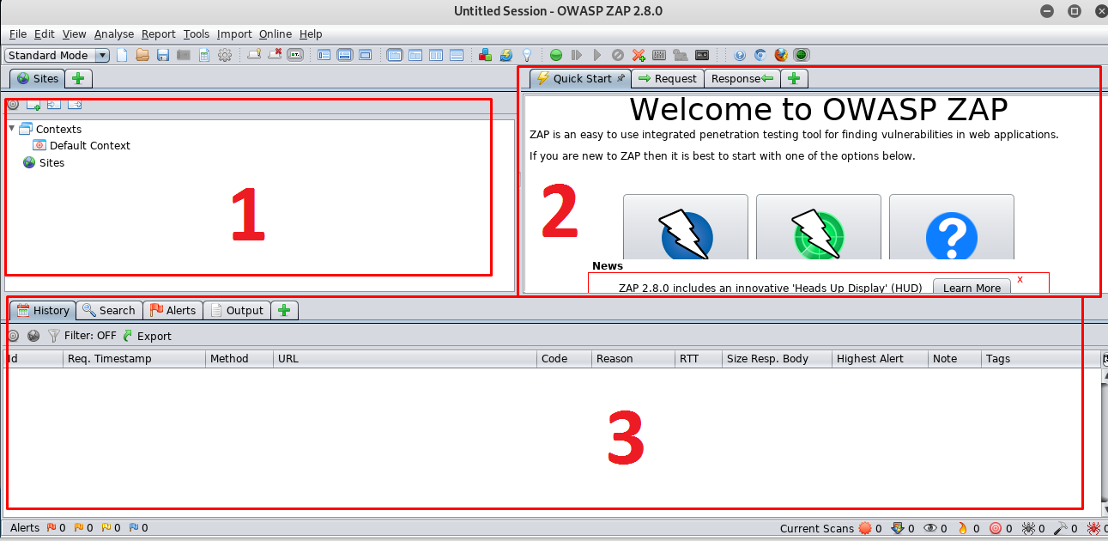Click the blue question mark icon in toolbar
The height and width of the screenshot is (541, 1108).
pos(740,55)
